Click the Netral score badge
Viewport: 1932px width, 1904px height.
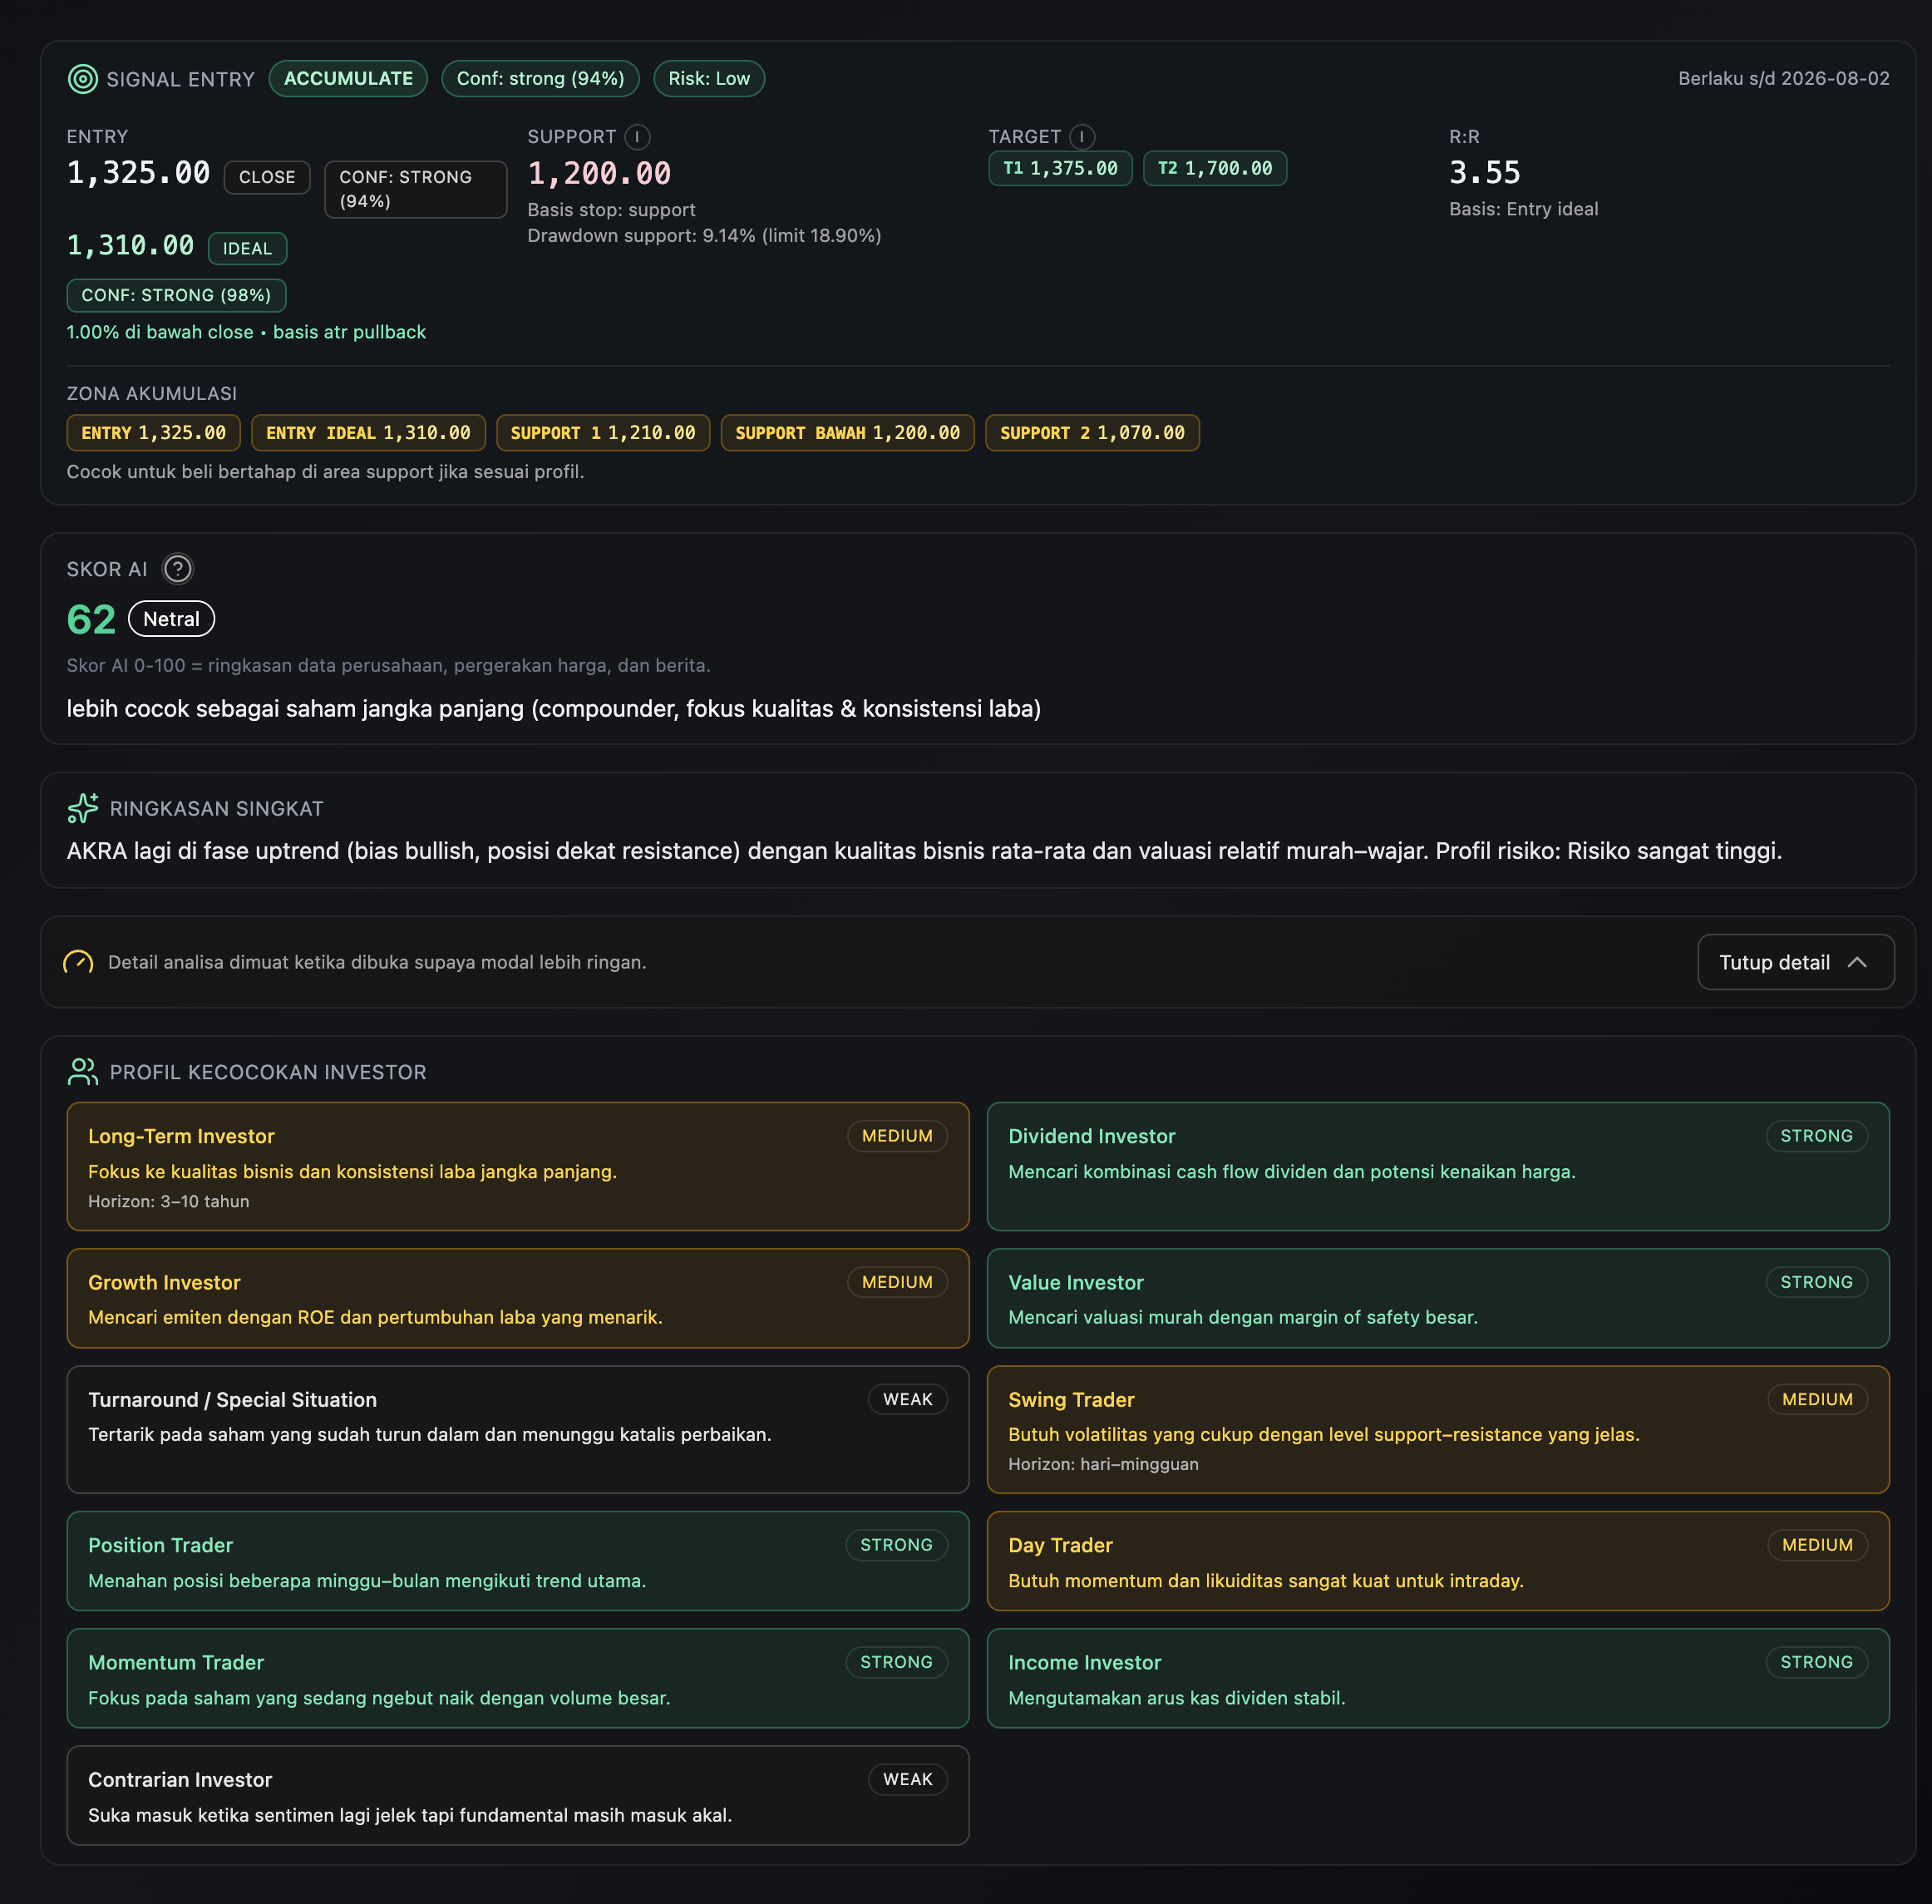171,619
